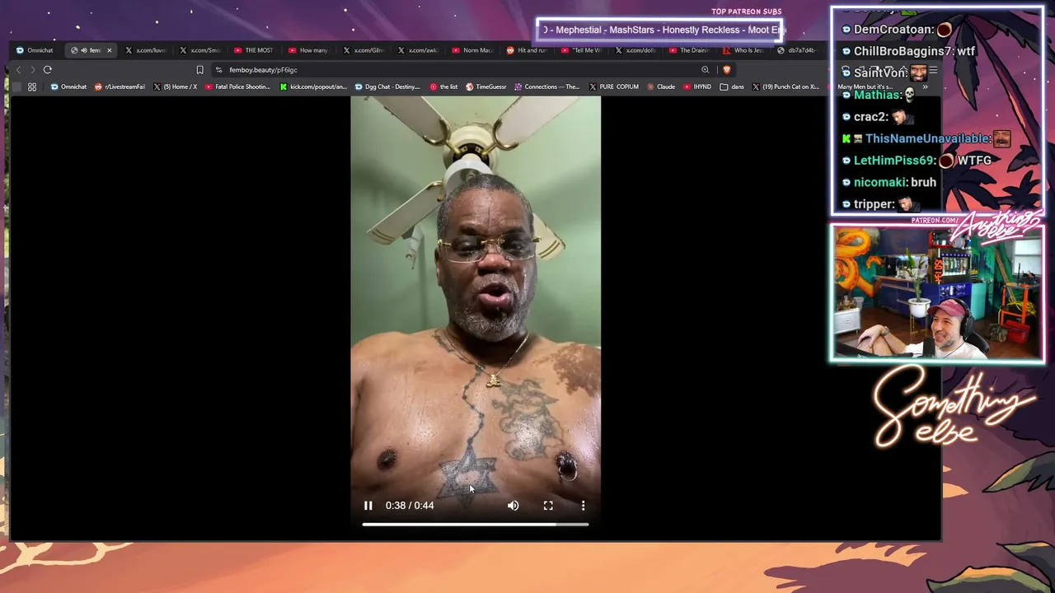1055x593 pixels.
Task: Open the Connections — The... bookmark
Action: (x=547, y=86)
